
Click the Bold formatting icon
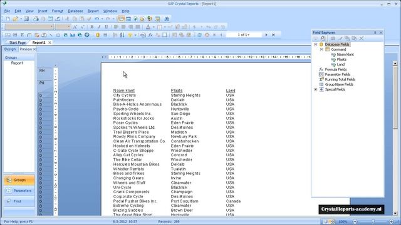coord(92,27)
